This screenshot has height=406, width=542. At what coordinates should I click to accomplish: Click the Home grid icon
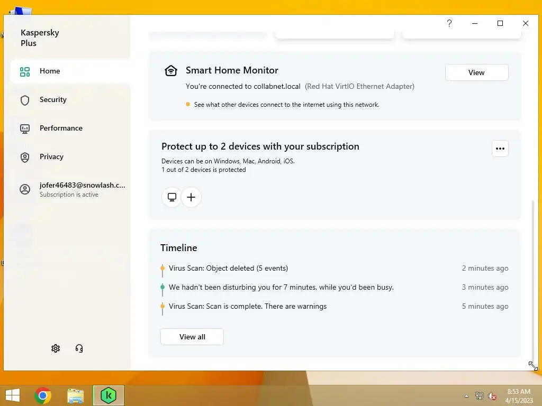25,71
